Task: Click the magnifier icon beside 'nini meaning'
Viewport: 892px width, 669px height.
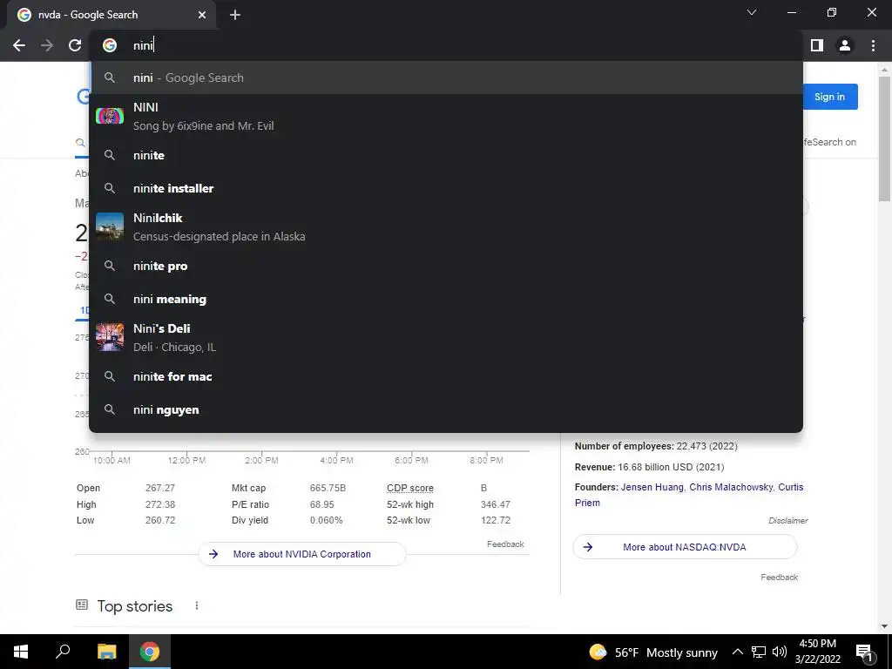Action: click(x=110, y=299)
